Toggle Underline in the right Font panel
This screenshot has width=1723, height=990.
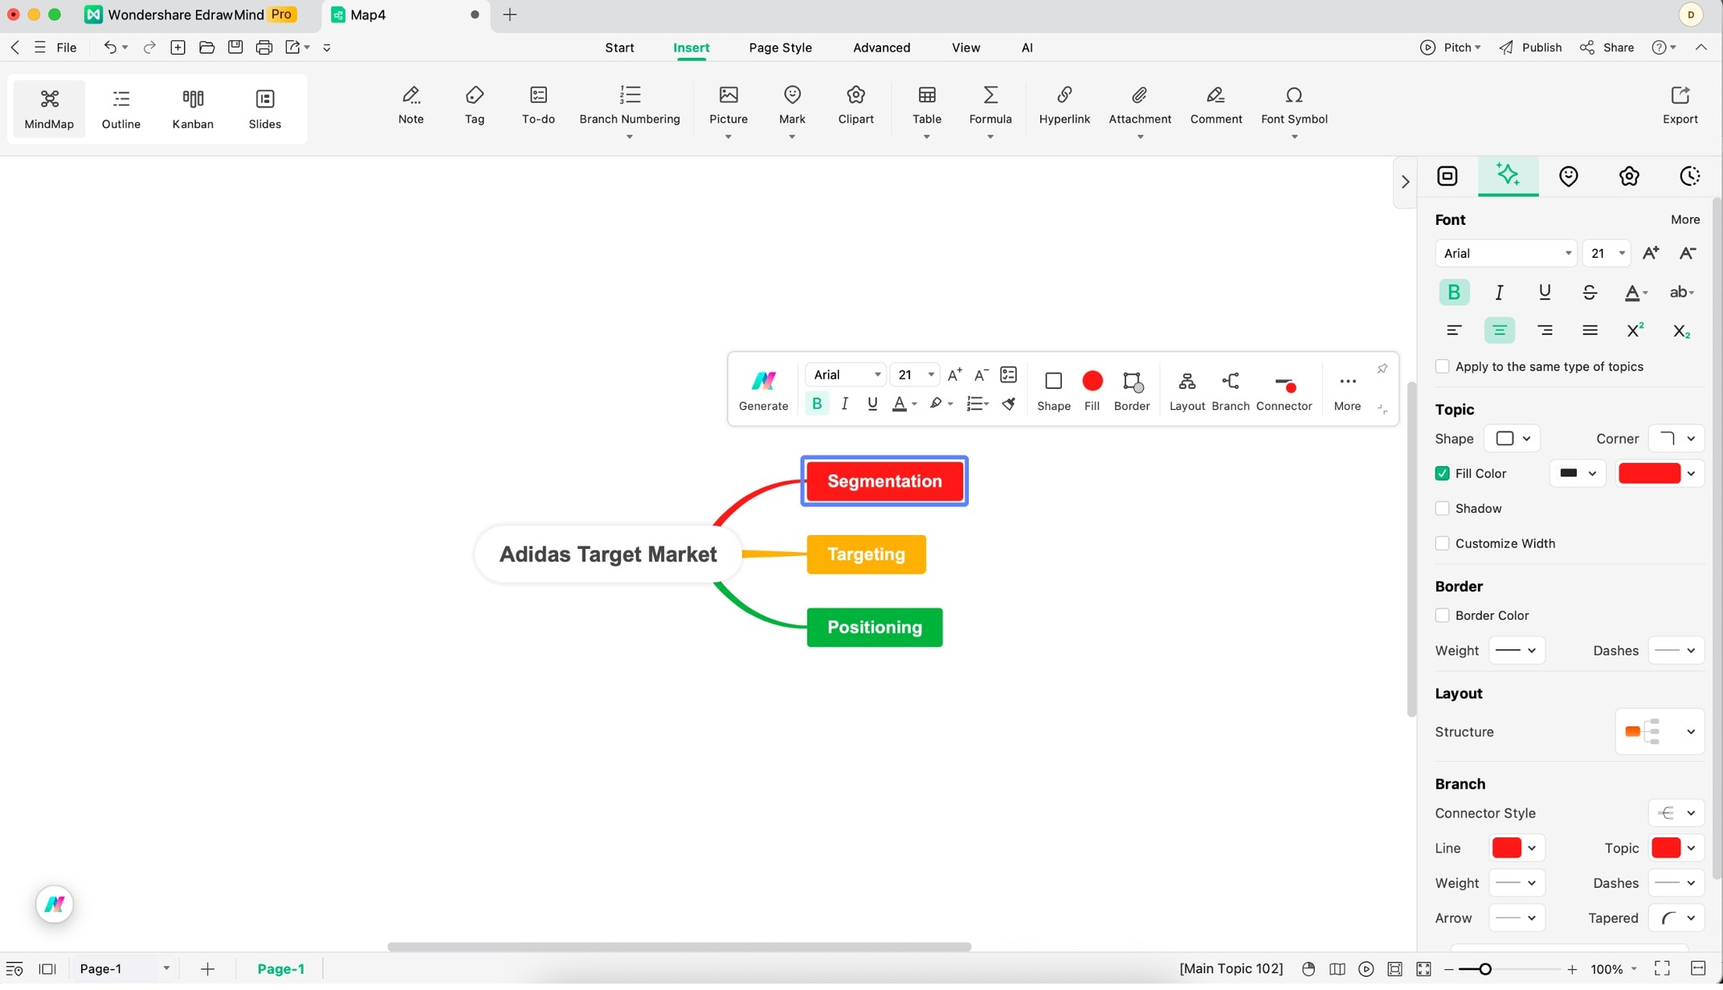pyautogui.click(x=1544, y=292)
